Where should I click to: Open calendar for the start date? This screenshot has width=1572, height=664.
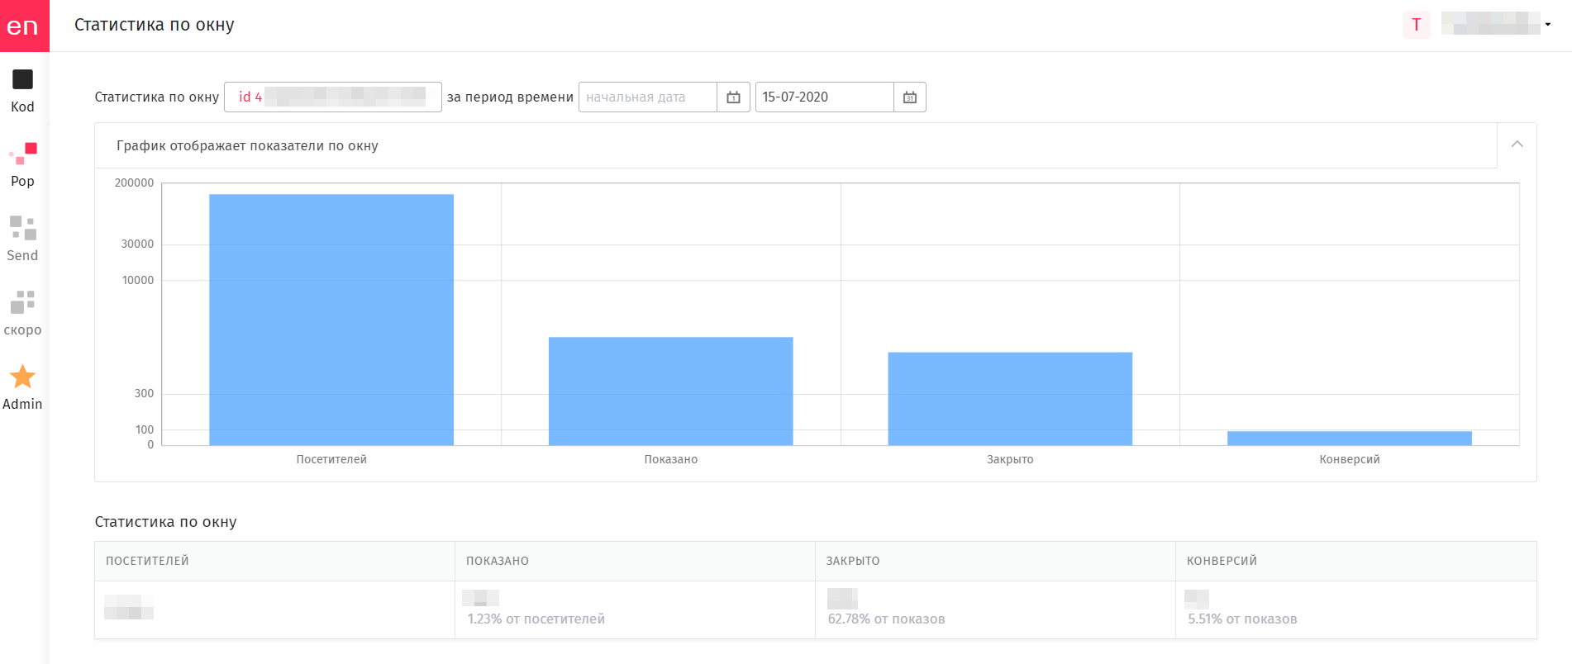click(733, 97)
